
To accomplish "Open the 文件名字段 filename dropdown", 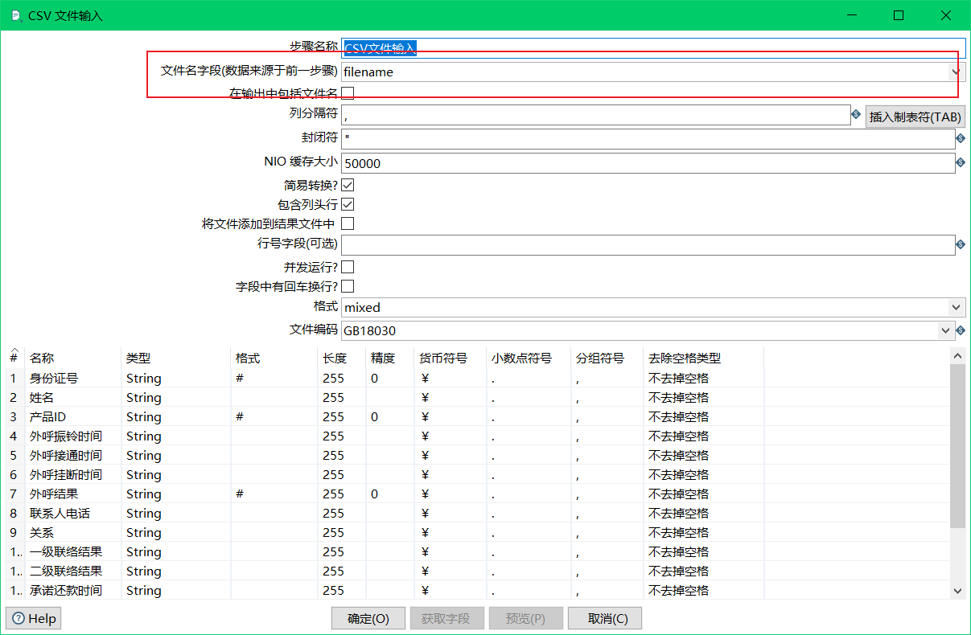I will pos(956,72).
